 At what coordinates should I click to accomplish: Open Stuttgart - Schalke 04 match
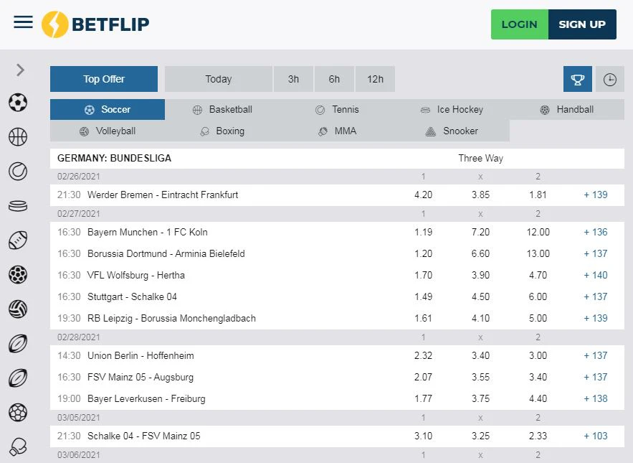[x=132, y=296]
